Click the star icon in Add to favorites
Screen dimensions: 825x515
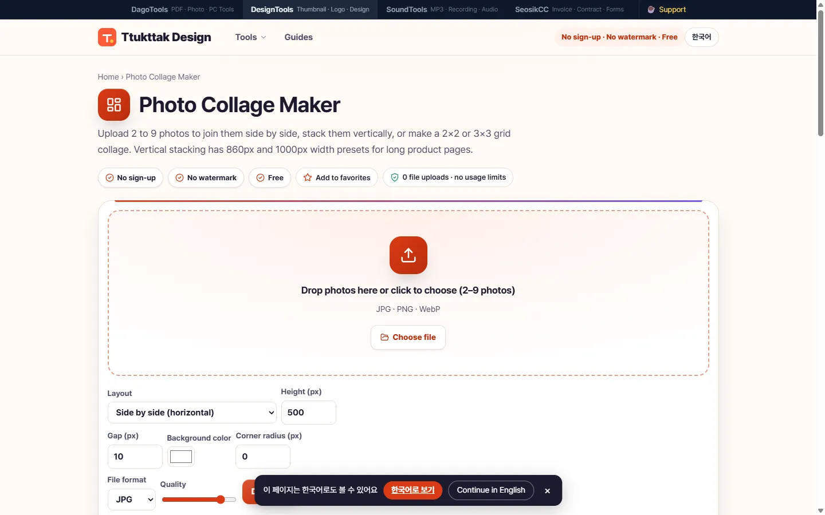[308, 177]
